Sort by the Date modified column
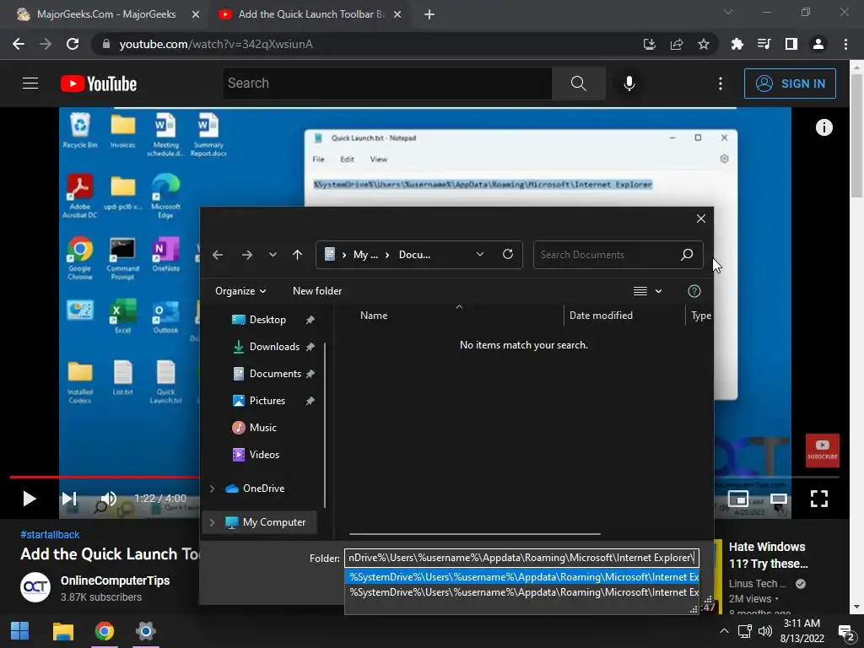864x648 pixels. point(601,316)
